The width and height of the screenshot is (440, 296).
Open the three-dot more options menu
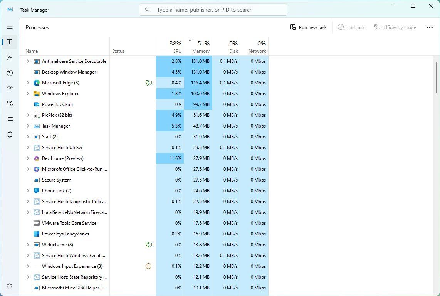click(429, 27)
